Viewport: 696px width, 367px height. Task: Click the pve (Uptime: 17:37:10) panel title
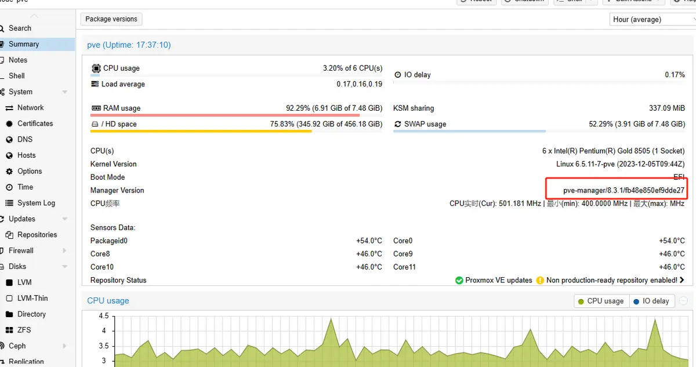[x=129, y=45]
